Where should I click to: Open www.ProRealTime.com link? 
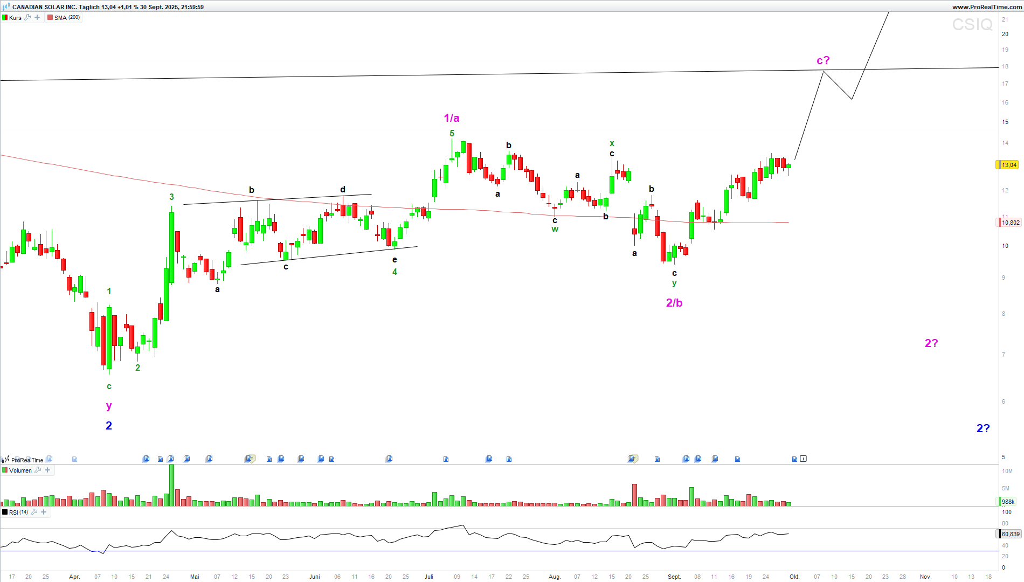pos(986,7)
